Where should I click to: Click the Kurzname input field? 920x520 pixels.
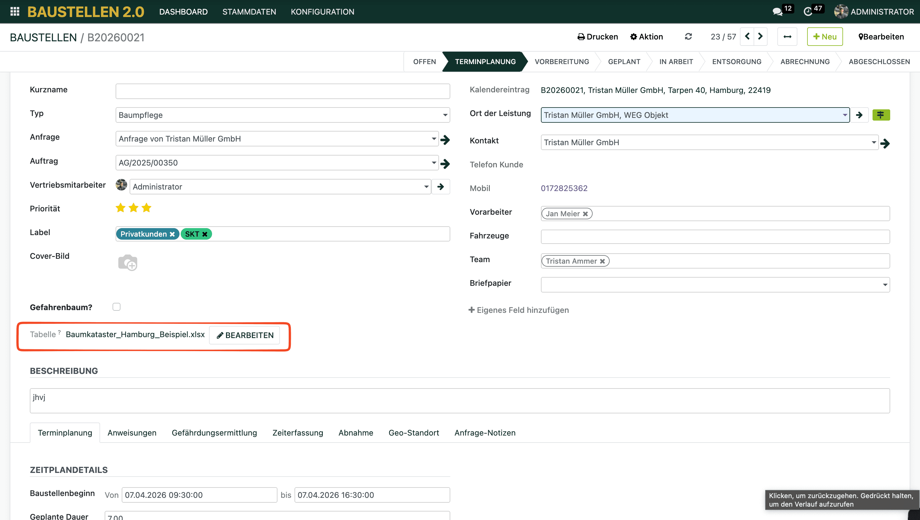tap(282, 91)
